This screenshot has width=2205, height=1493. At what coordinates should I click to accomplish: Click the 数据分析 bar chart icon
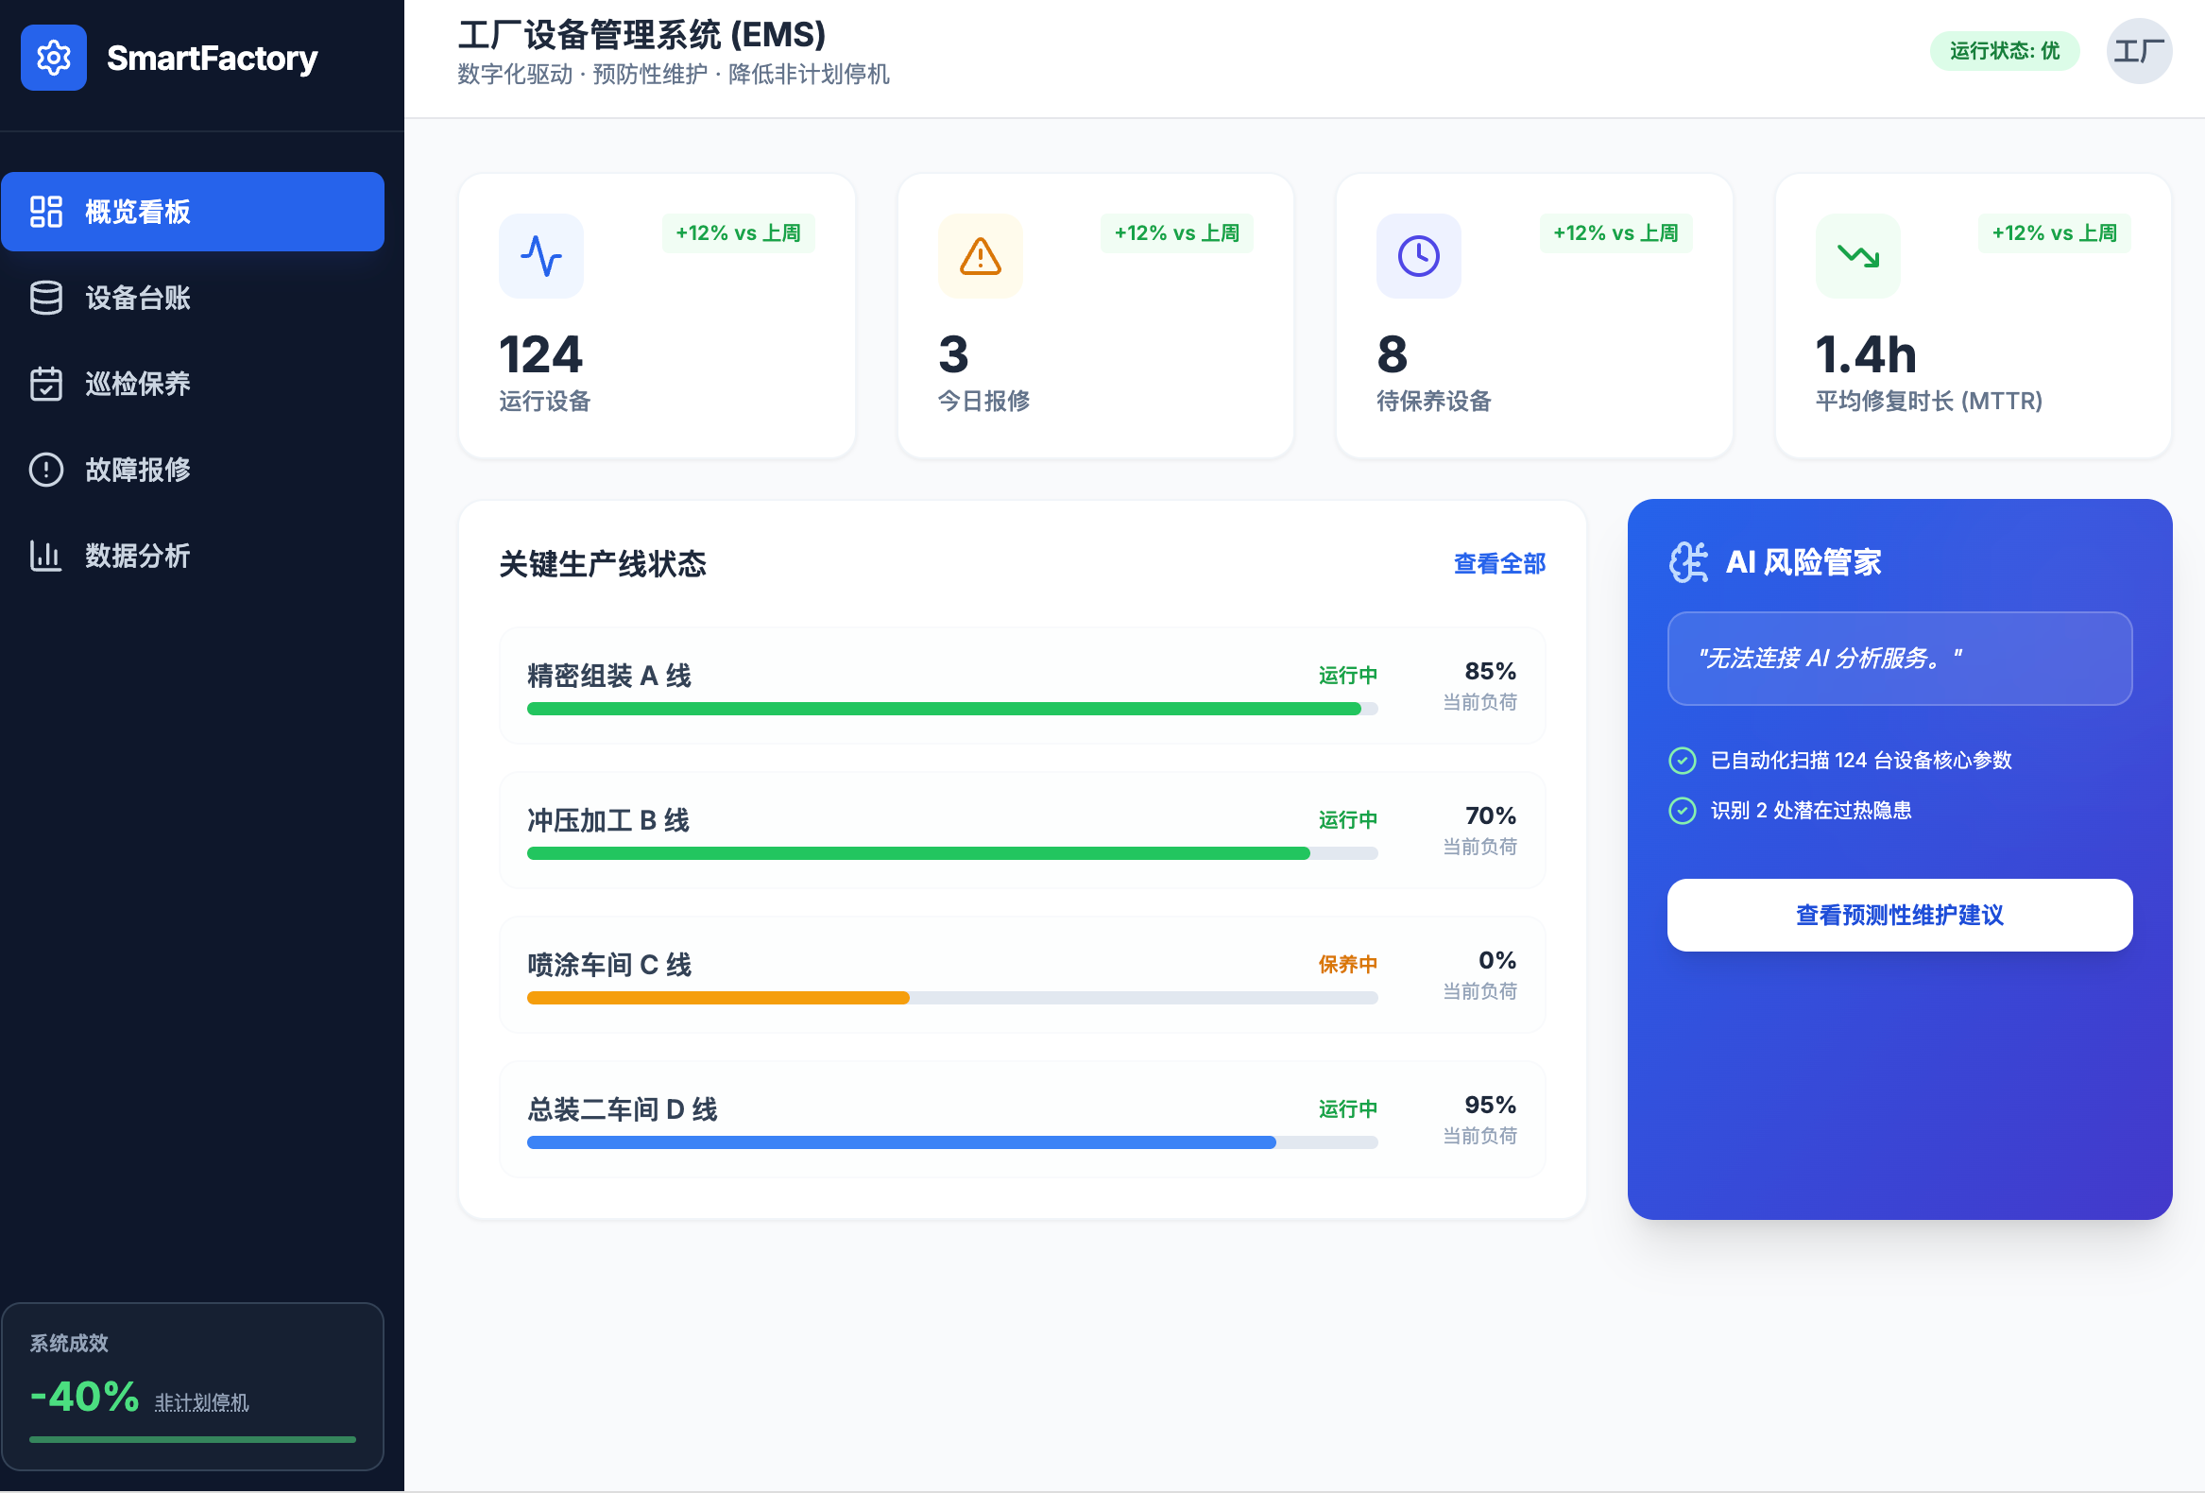tap(45, 556)
